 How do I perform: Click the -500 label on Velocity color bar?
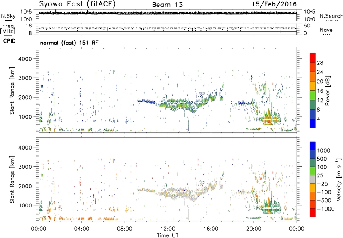(x=324, y=201)
